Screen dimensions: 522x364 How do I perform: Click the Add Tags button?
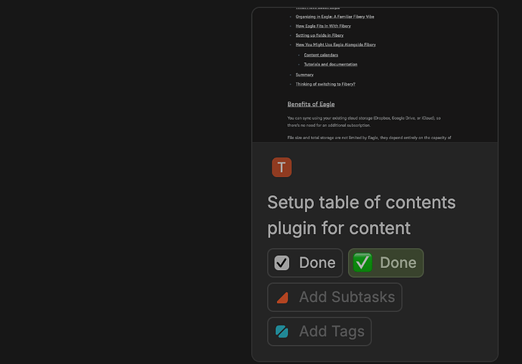click(319, 331)
